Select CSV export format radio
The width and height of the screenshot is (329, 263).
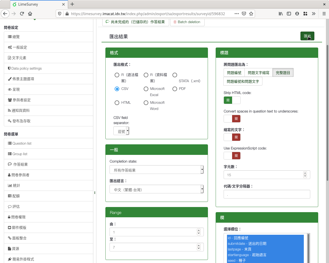tap(117, 89)
